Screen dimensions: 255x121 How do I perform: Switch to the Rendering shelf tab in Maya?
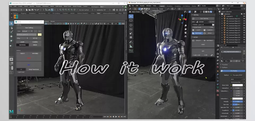click(x=42, y=13)
